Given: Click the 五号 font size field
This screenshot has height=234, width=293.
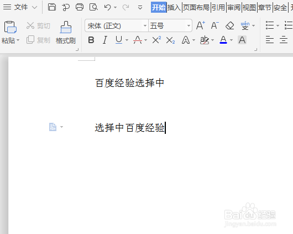Looking at the screenshot, I should coord(168,25).
